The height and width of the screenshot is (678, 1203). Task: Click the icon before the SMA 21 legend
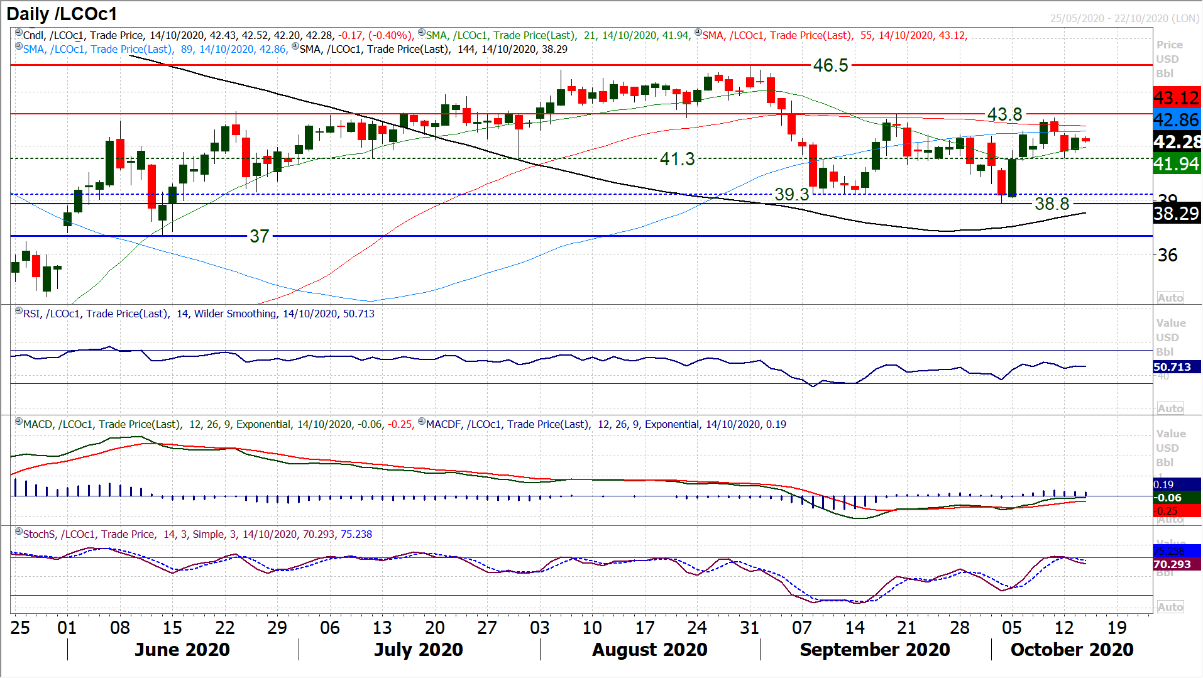[422, 33]
